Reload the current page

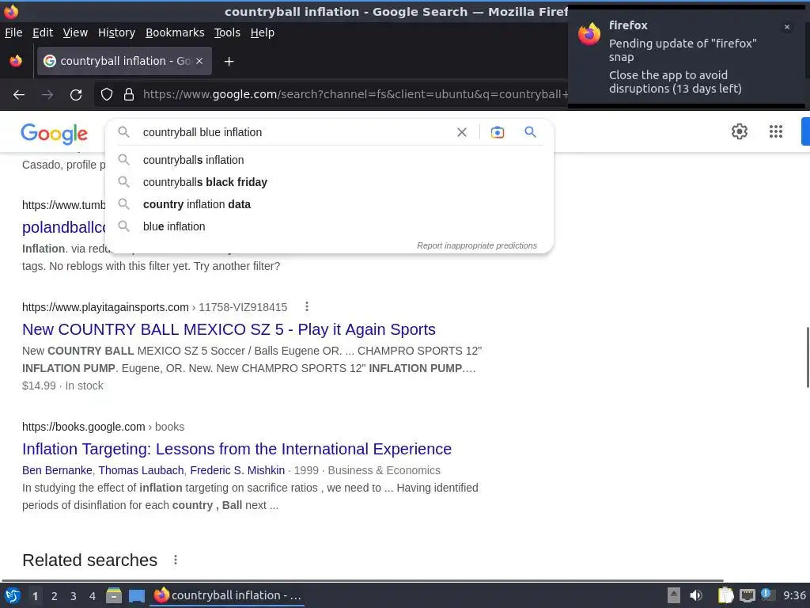tap(76, 95)
